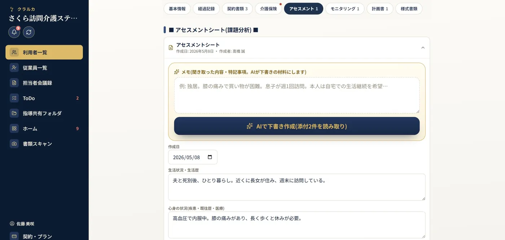This screenshot has width=505, height=240.
Task: Click the calendar icon in 作成日 field
Action: pos(210,157)
